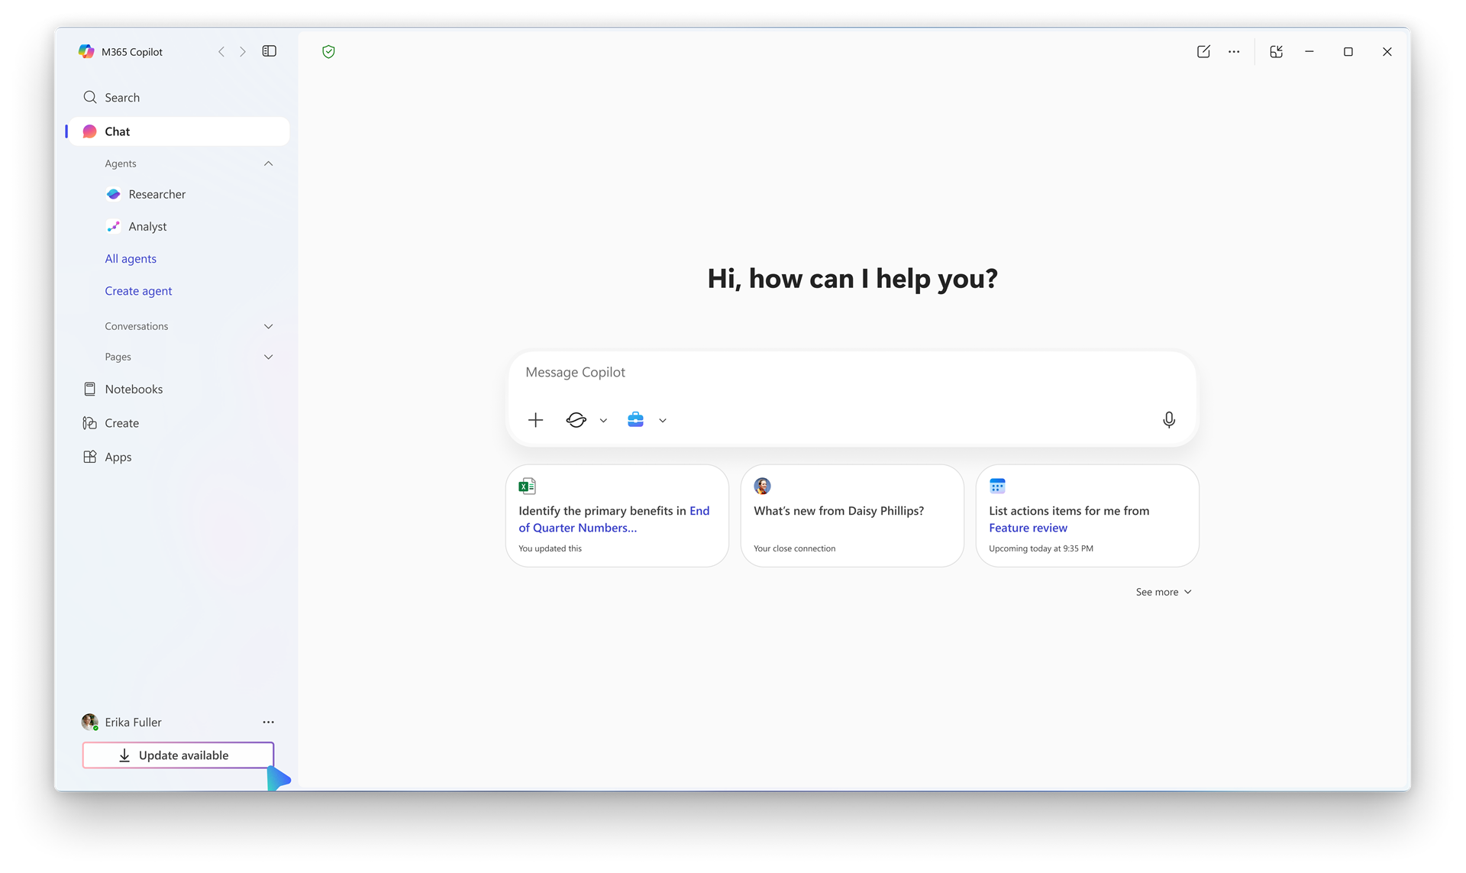
Task: Open the Researcher agent
Action: (x=157, y=194)
